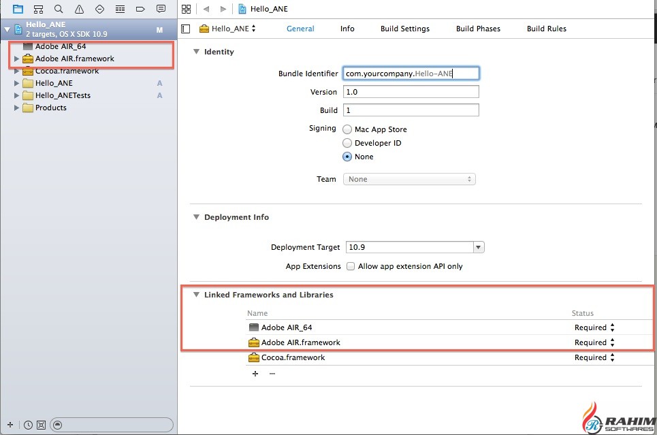
Task: Switch to the Build Settings tab
Action: [405, 29]
